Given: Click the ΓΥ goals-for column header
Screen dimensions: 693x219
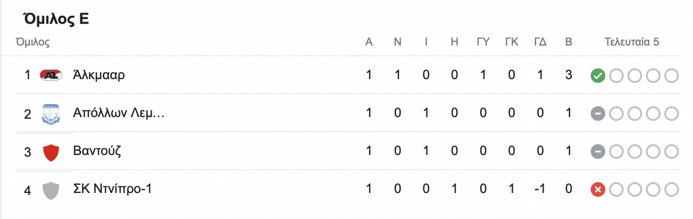Looking at the screenshot, I should pos(483,42).
